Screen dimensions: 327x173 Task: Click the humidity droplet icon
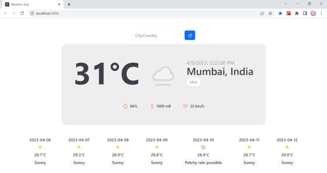coord(125,106)
